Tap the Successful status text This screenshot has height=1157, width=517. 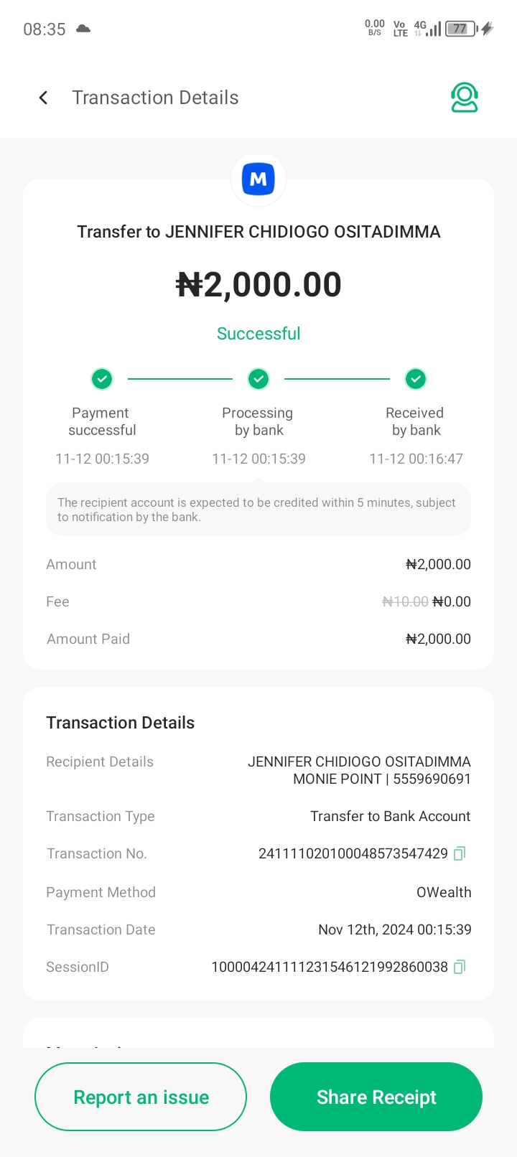coord(258,334)
